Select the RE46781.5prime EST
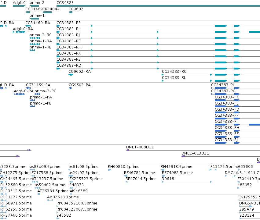The height and width of the screenshot is (220, 260). pos(126,176)
